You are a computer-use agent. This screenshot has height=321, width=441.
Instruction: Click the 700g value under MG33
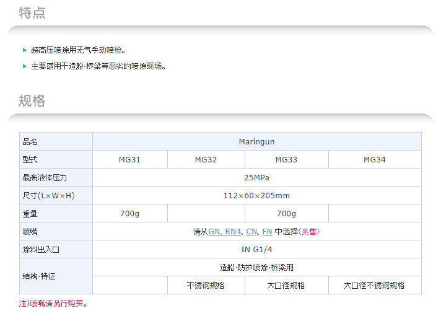click(x=287, y=214)
